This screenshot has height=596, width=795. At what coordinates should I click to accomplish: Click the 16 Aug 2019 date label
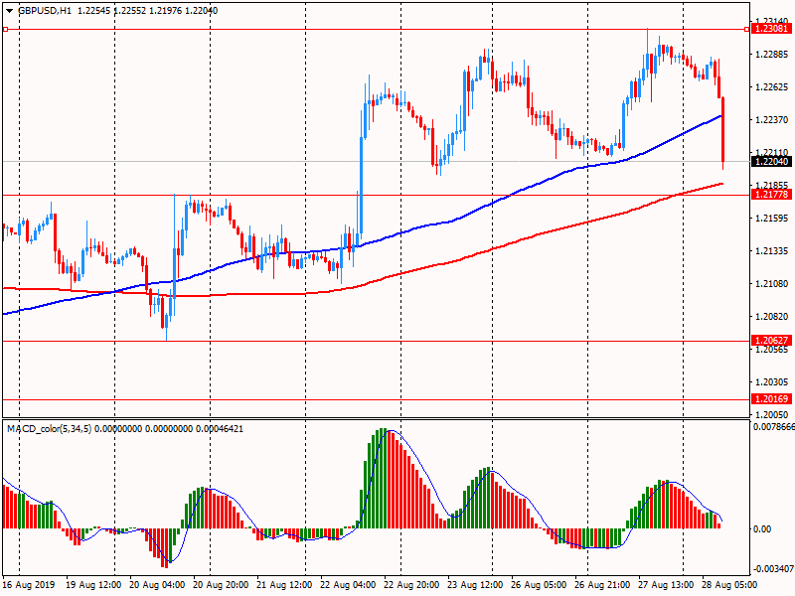click(29, 585)
